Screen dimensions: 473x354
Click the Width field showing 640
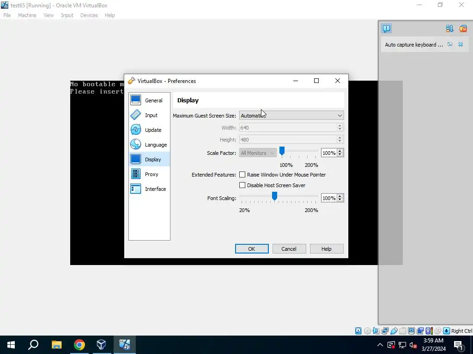tap(291, 128)
